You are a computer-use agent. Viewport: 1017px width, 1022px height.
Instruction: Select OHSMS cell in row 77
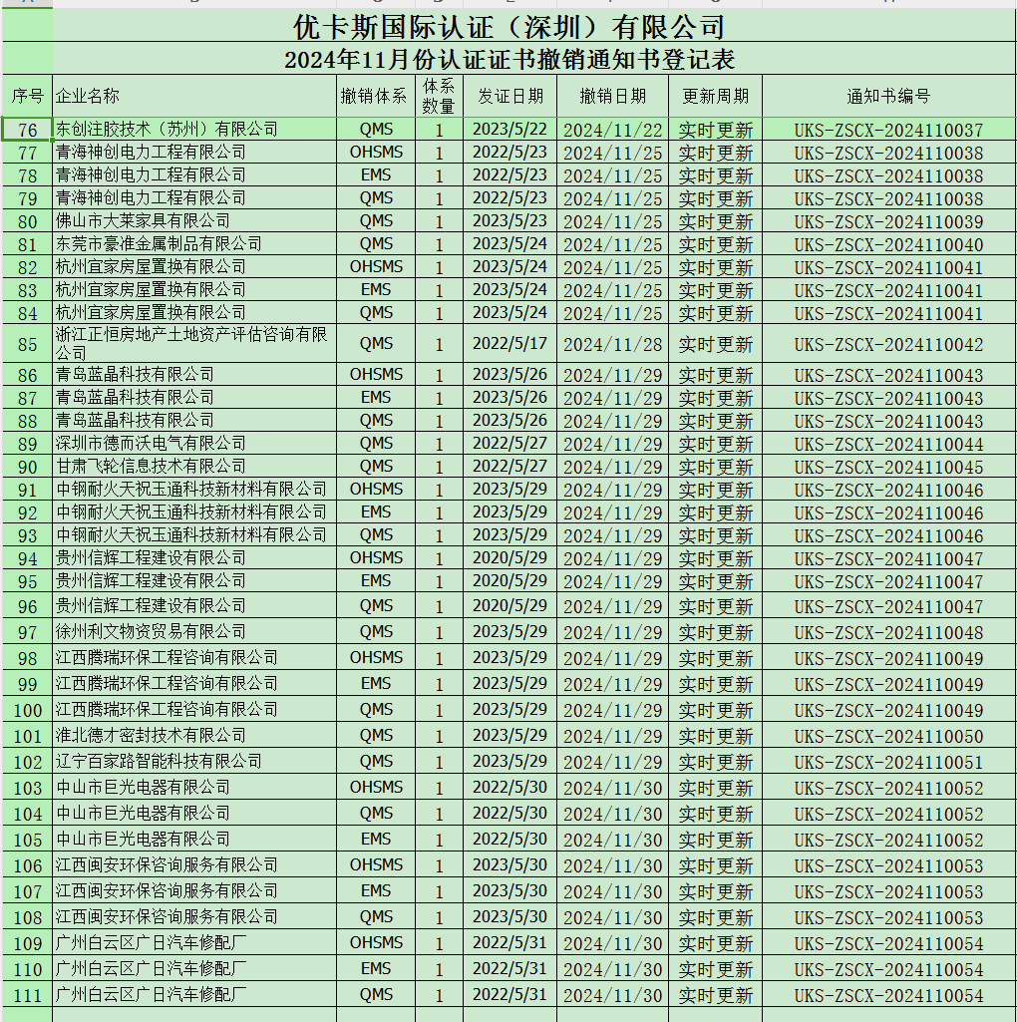(376, 152)
